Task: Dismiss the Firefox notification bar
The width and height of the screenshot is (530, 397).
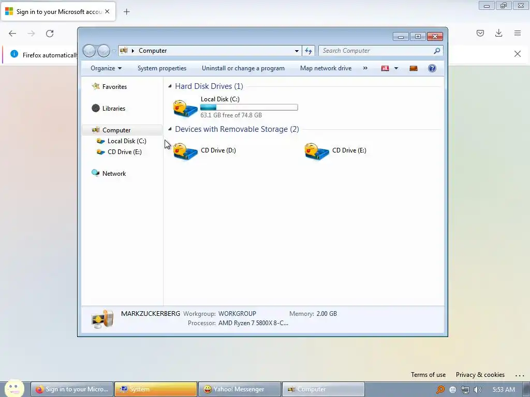Action: pyautogui.click(x=518, y=54)
